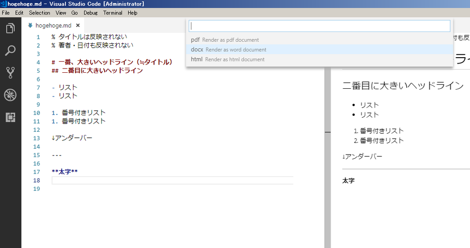
Task: Click the '- リスト' text on line 7
Action: click(x=64, y=87)
